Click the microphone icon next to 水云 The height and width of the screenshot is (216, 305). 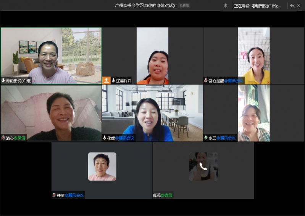206,138
